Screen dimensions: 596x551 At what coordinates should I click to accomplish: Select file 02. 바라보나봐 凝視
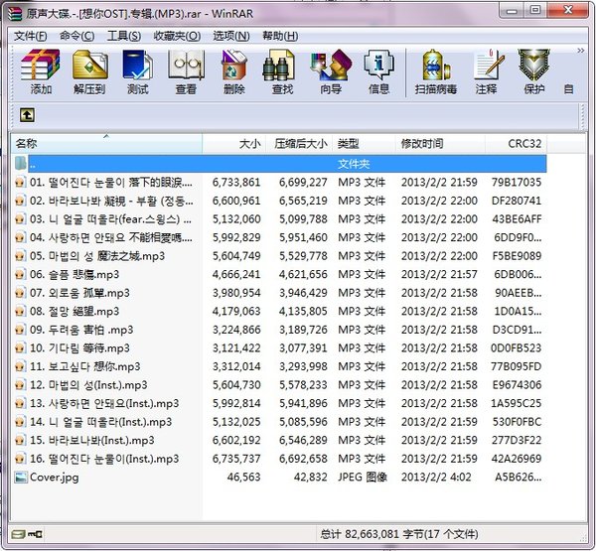279,201
